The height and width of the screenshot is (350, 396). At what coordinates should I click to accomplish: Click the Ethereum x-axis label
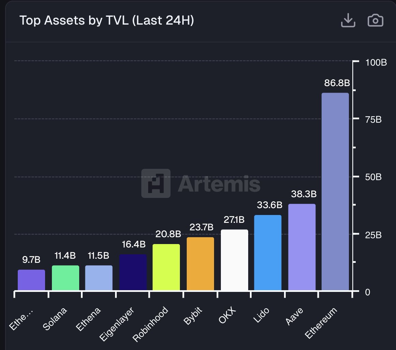tap(321, 322)
